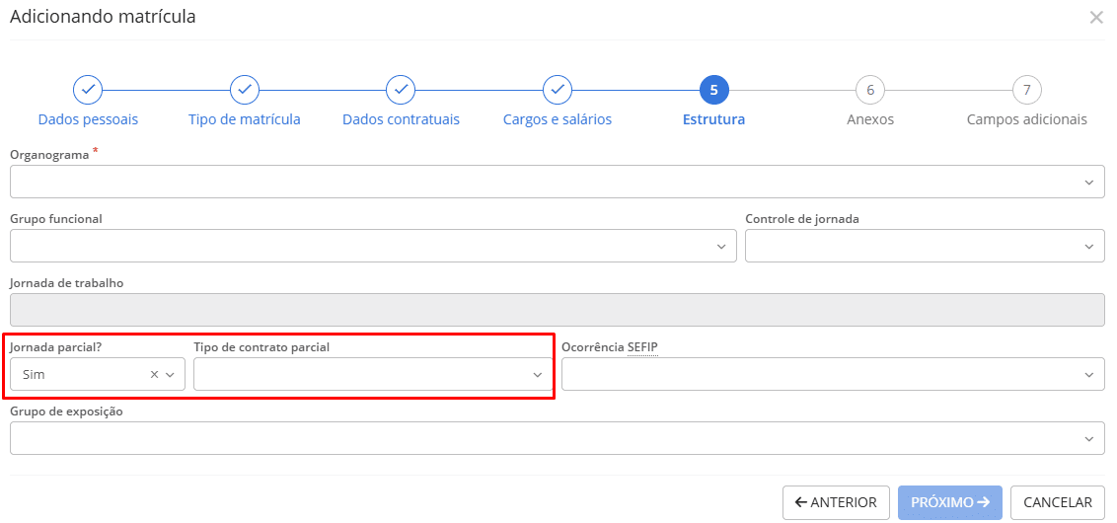
Task: Click the Dados pessoais step checkmark circle
Action: (88, 90)
